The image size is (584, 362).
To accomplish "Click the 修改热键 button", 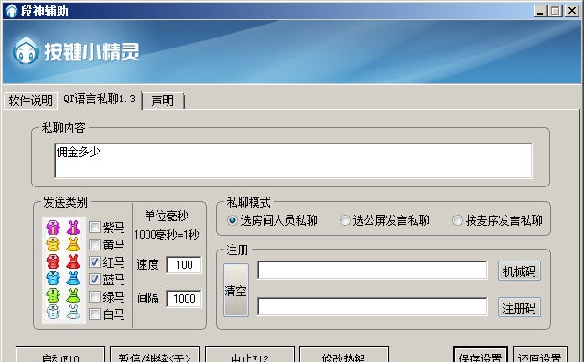I will tap(344, 356).
